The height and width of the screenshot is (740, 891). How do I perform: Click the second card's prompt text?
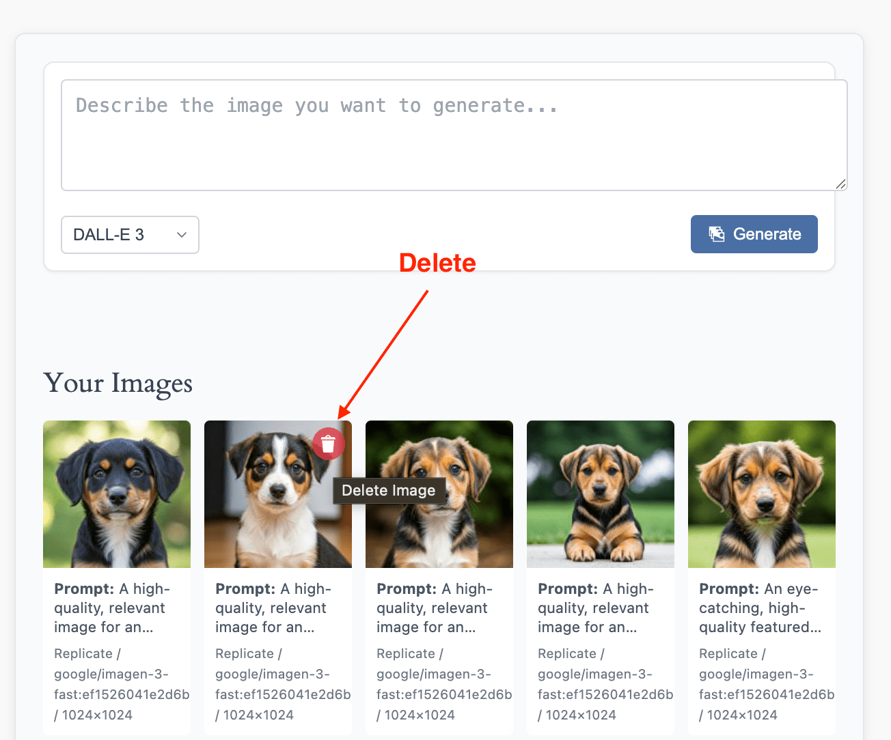click(x=274, y=608)
